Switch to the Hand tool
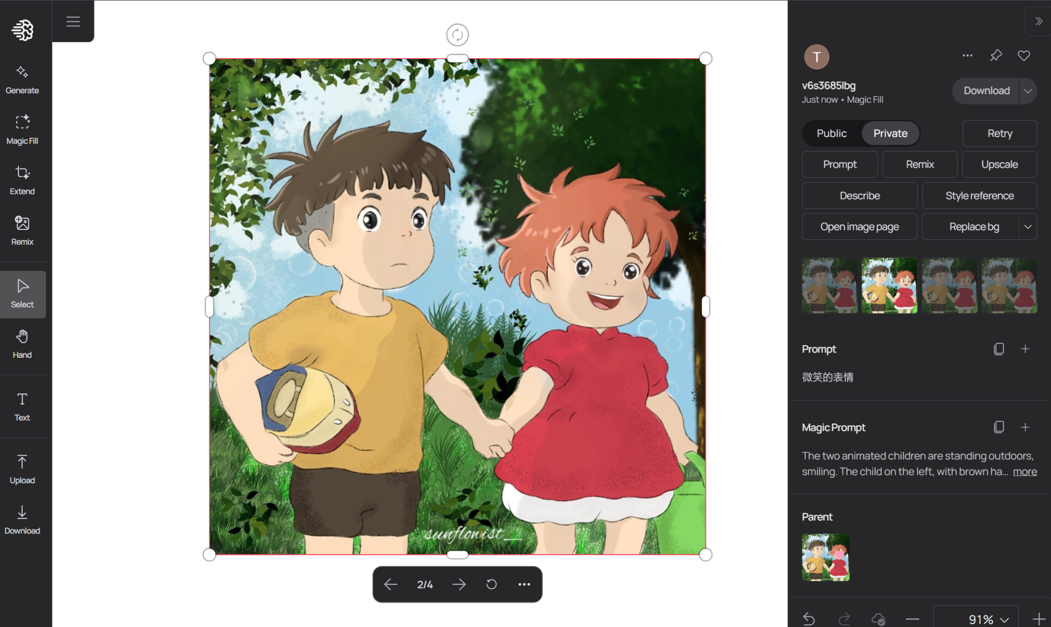This screenshot has height=627, width=1051. pos(22,344)
